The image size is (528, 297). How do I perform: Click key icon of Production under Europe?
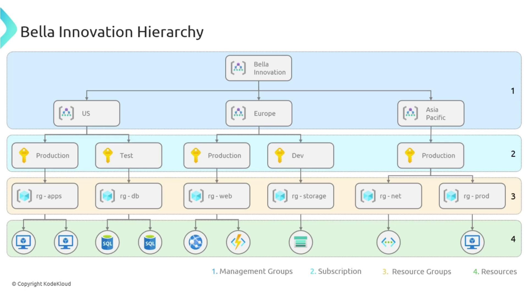(x=196, y=155)
